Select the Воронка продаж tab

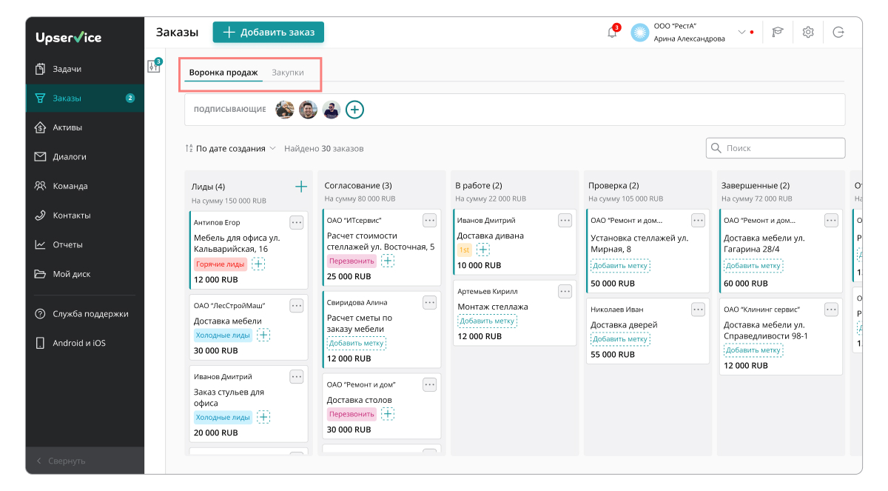pos(223,73)
